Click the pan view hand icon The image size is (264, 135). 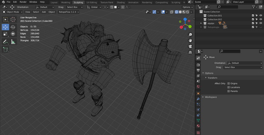click(190, 41)
